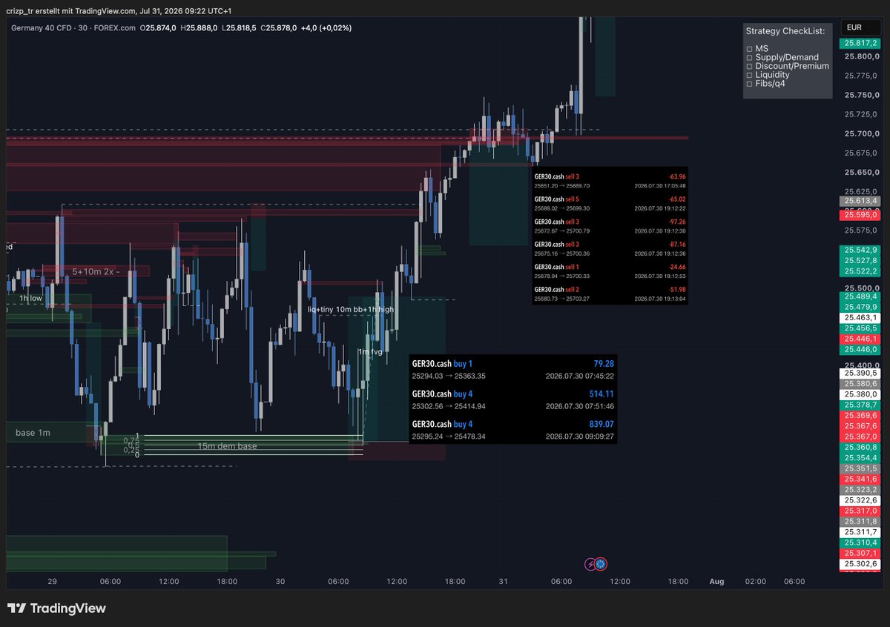Select the 25.522,2 price label
890x627 pixels.
tap(859, 272)
